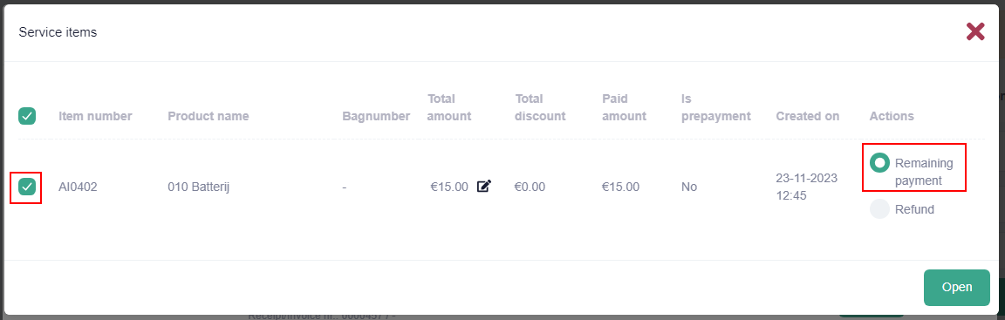Edit the €15.00 total amount with pencil icon
1005x320 pixels.
click(x=484, y=187)
